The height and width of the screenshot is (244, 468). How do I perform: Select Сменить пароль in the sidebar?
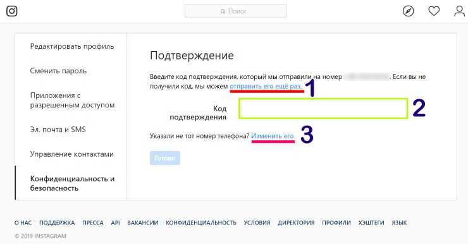(x=58, y=71)
